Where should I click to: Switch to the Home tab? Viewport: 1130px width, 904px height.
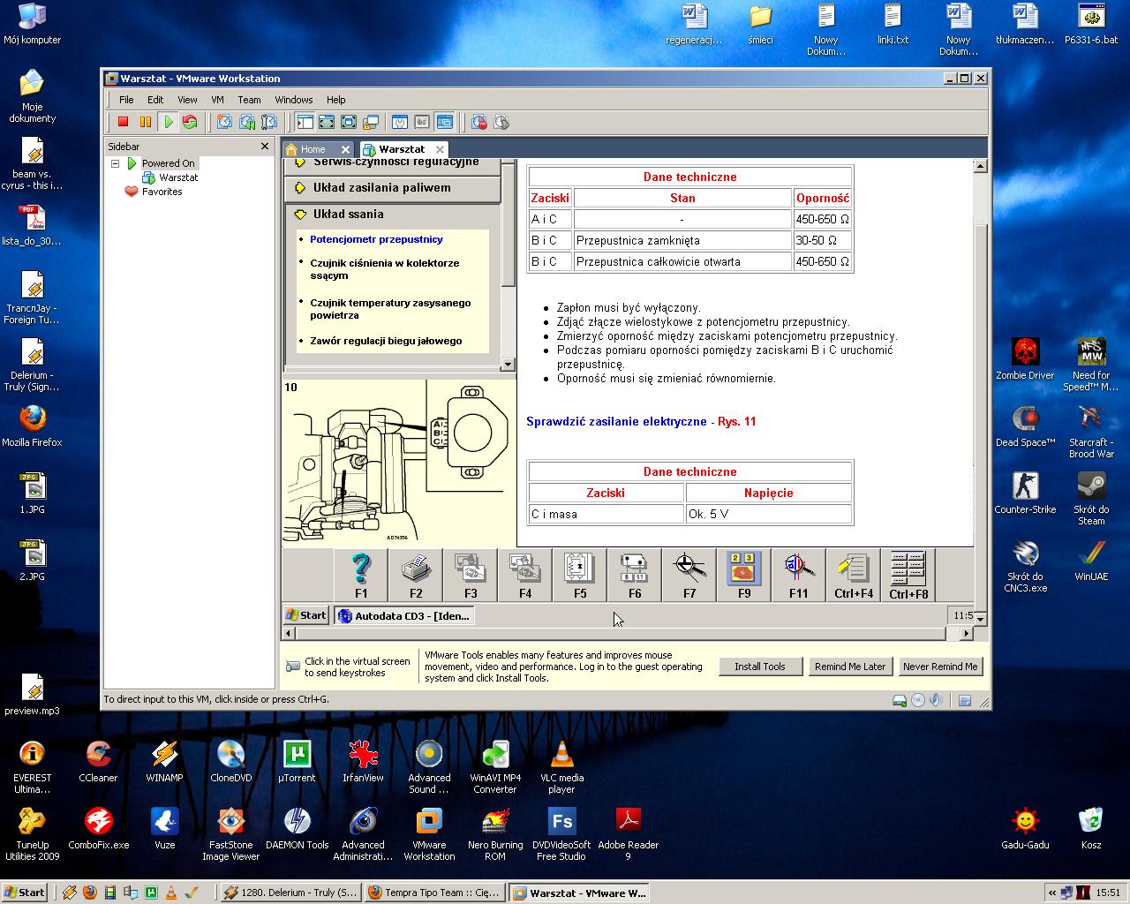coord(313,149)
